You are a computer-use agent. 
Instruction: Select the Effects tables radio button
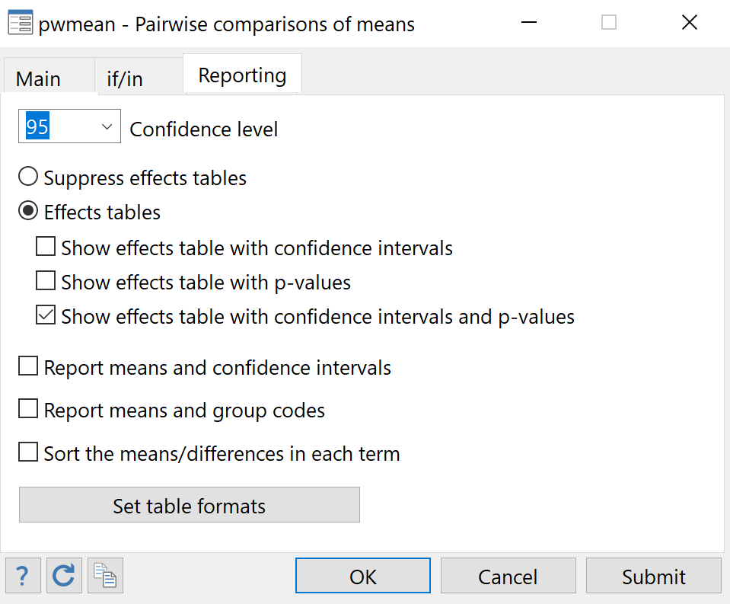click(27, 211)
